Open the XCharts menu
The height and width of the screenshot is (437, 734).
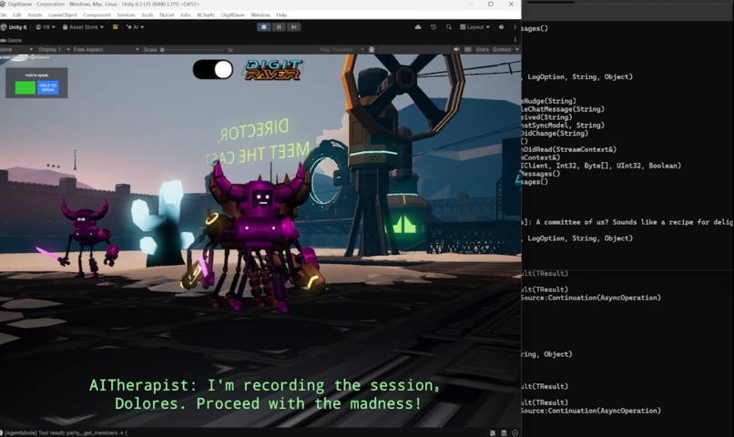click(x=206, y=15)
